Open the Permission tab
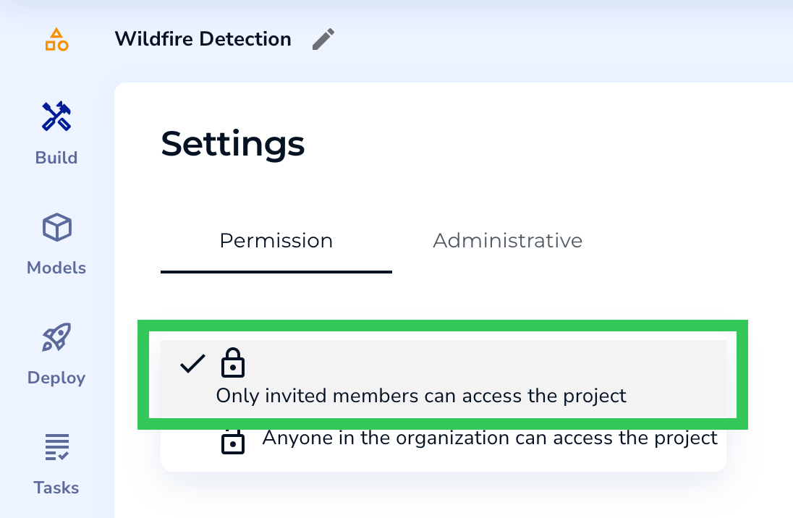 pos(276,240)
